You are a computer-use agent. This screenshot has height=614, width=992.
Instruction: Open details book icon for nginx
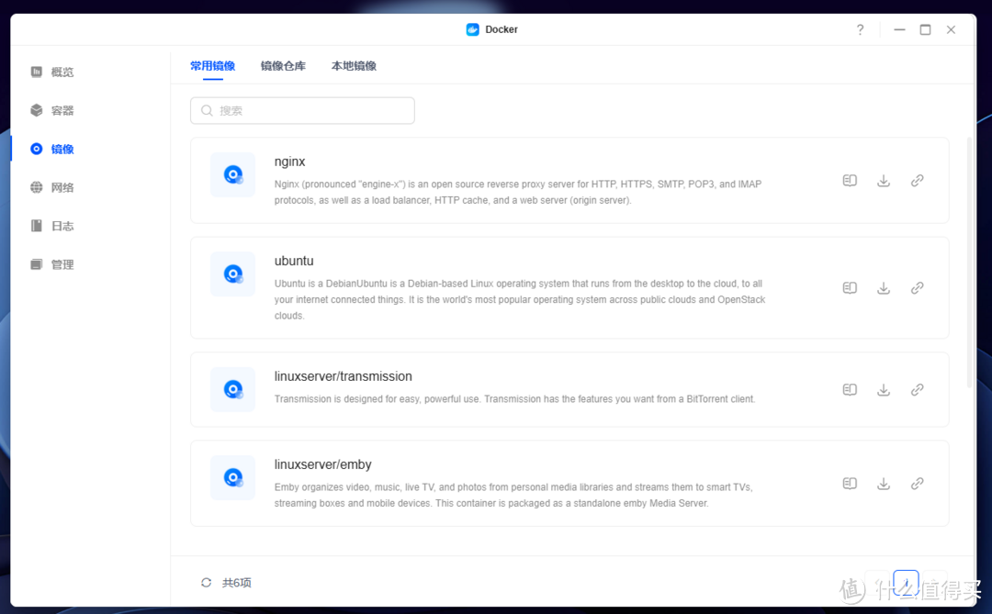pos(850,181)
